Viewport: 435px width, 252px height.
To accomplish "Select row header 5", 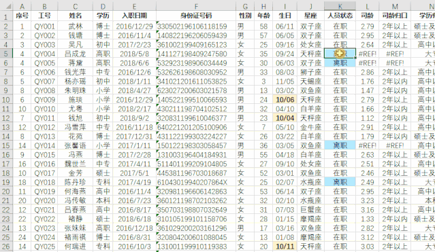I will coord(6,54).
